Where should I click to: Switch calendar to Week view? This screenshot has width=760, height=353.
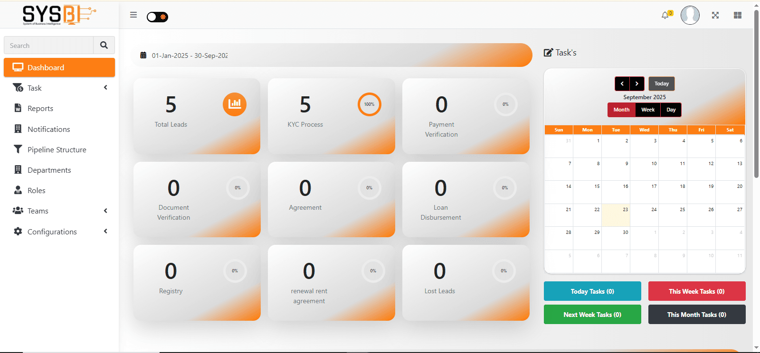point(648,110)
